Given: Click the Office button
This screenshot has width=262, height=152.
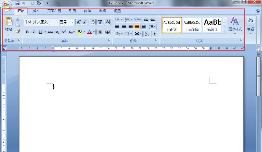Looking at the screenshot, I should [x=7, y=6].
